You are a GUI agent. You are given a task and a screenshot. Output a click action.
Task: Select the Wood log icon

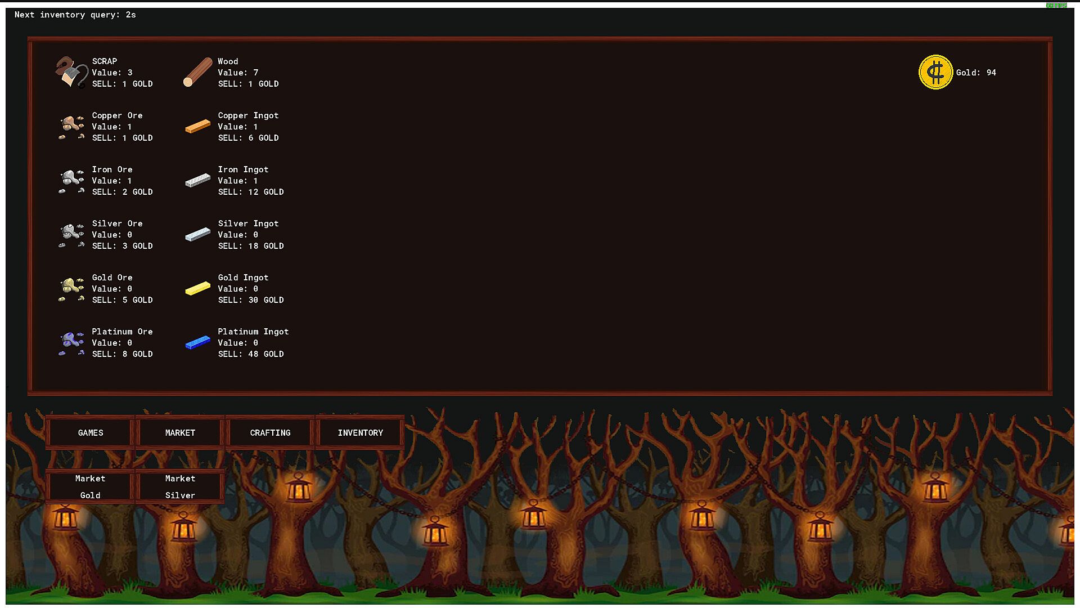click(x=197, y=72)
